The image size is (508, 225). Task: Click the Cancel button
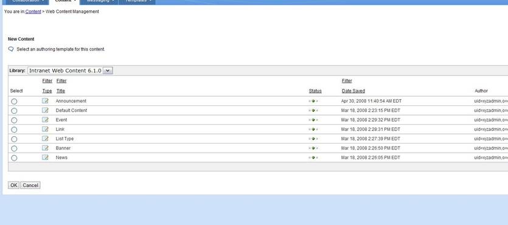[30, 185]
